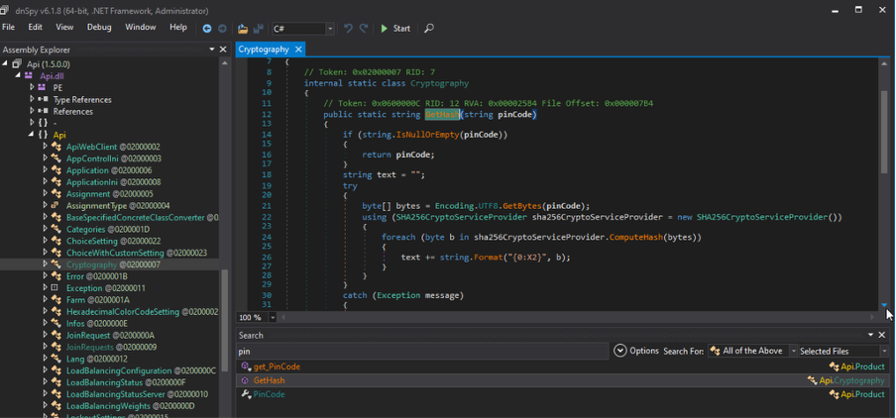Image resolution: width=896 pixels, height=418 pixels.
Task: Click the Exception class icon
Action: (x=55, y=288)
